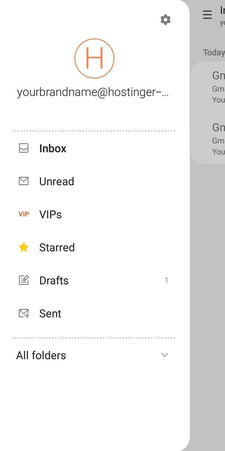
Task: Tap the orange H account avatar
Action: tap(94, 59)
